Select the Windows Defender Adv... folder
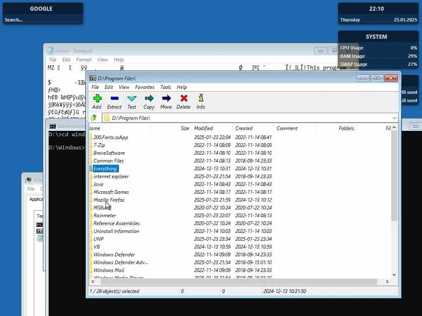422x316 pixels. (x=121, y=262)
